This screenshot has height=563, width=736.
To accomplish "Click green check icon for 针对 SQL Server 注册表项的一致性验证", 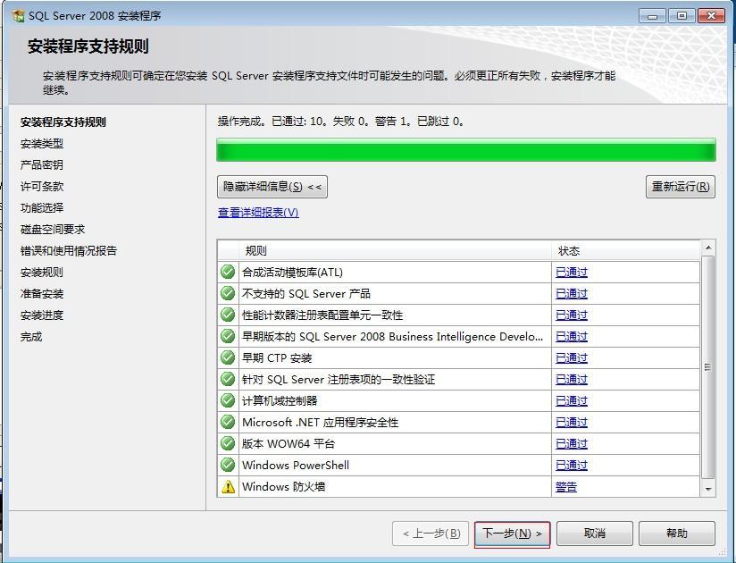I will (228, 379).
